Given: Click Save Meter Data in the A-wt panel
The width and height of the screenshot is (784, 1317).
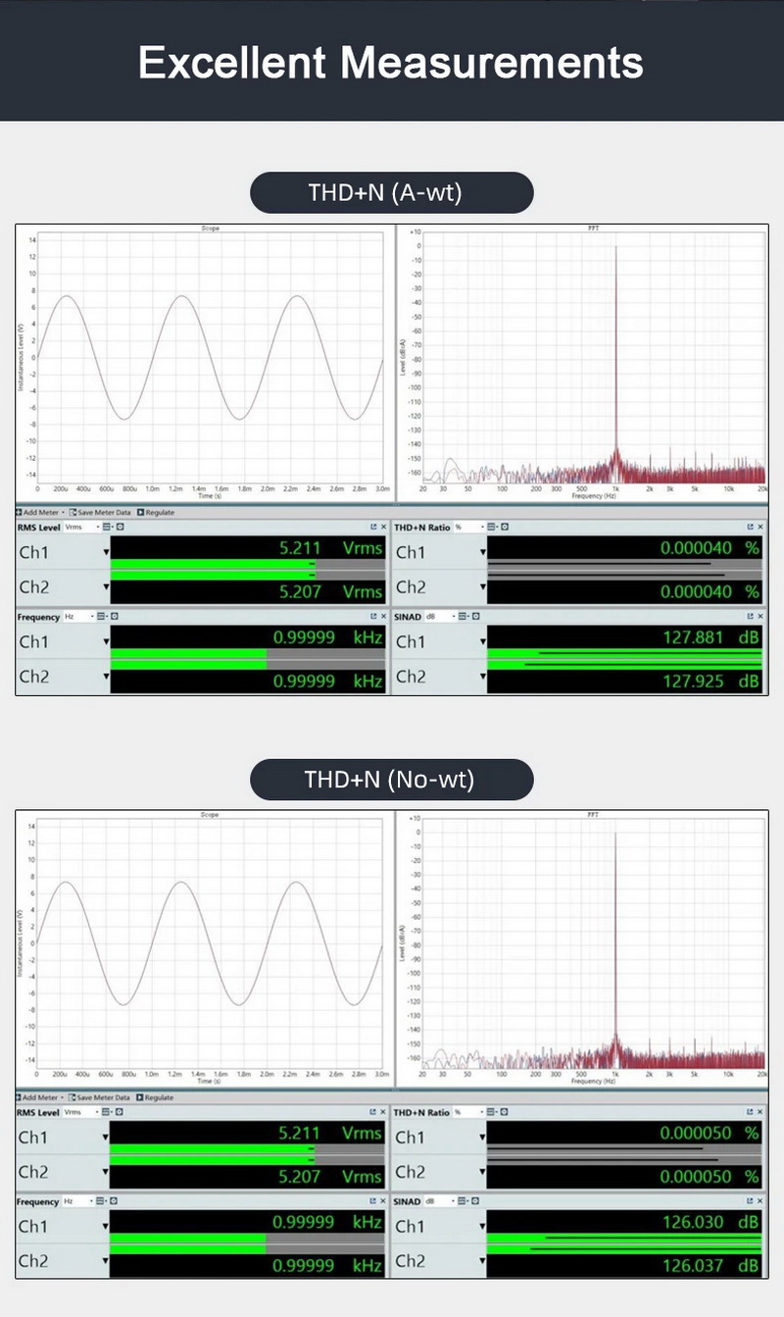Looking at the screenshot, I should point(102,512).
